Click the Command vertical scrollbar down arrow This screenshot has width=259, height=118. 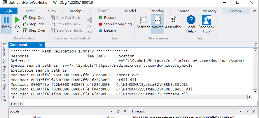(255, 92)
